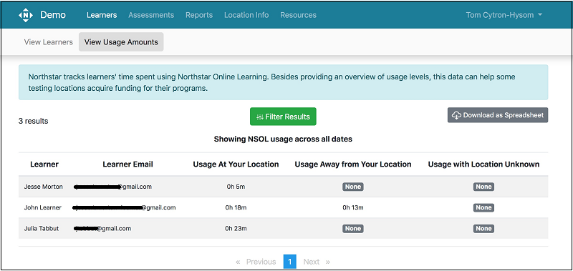
Task: Click Julia Tabbut's away-usage None badge
Action: tap(353, 229)
